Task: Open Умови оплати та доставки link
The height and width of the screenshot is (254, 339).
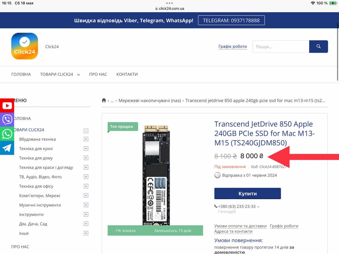Action: click(x=240, y=226)
